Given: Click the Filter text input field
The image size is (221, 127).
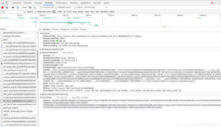Looking at the screenshot, I should (x=12, y=12).
